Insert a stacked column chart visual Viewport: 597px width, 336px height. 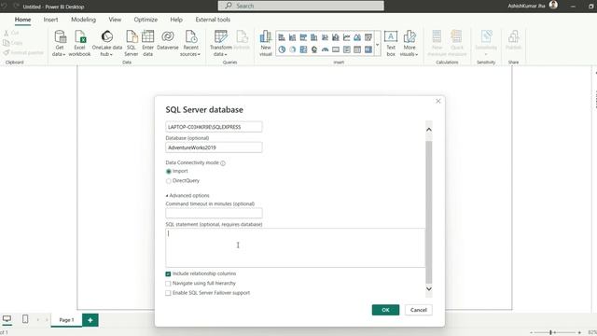coord(292,37)
